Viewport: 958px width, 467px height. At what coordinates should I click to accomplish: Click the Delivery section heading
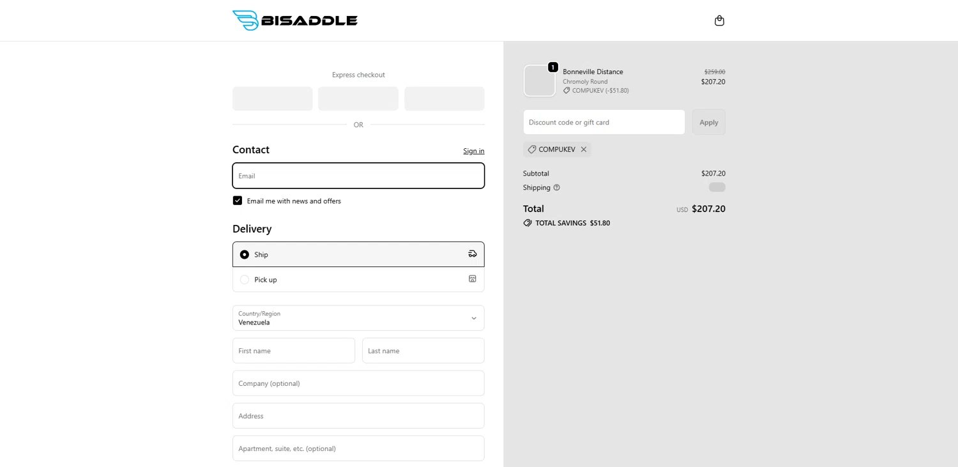252,229
